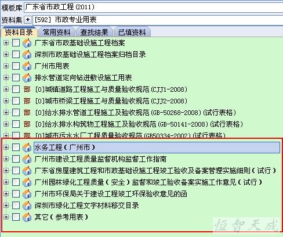Viewport: 283px width, 237px height.
Task: Select 广州市环保局关于建设工程竣工环保验收意见的函 item
Action: 111,194
